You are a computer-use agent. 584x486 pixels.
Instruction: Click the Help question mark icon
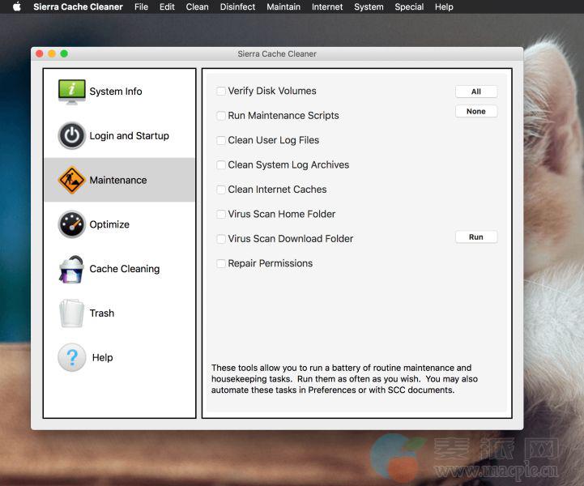click(x=71, y=357)
